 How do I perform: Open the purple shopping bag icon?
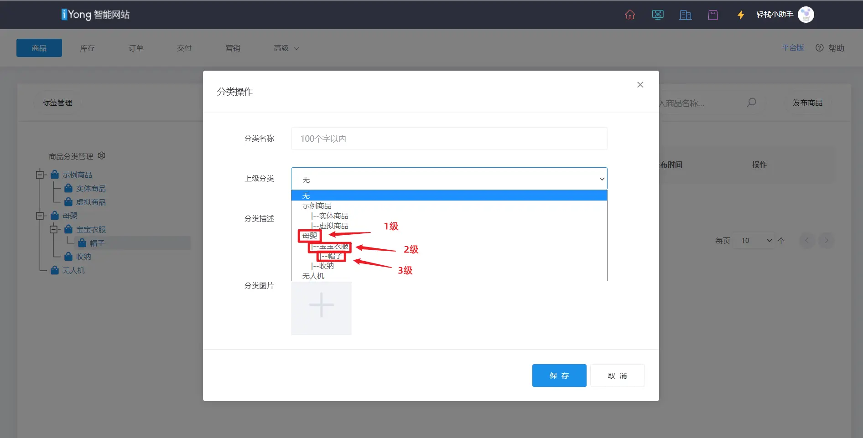click(713, 15)
